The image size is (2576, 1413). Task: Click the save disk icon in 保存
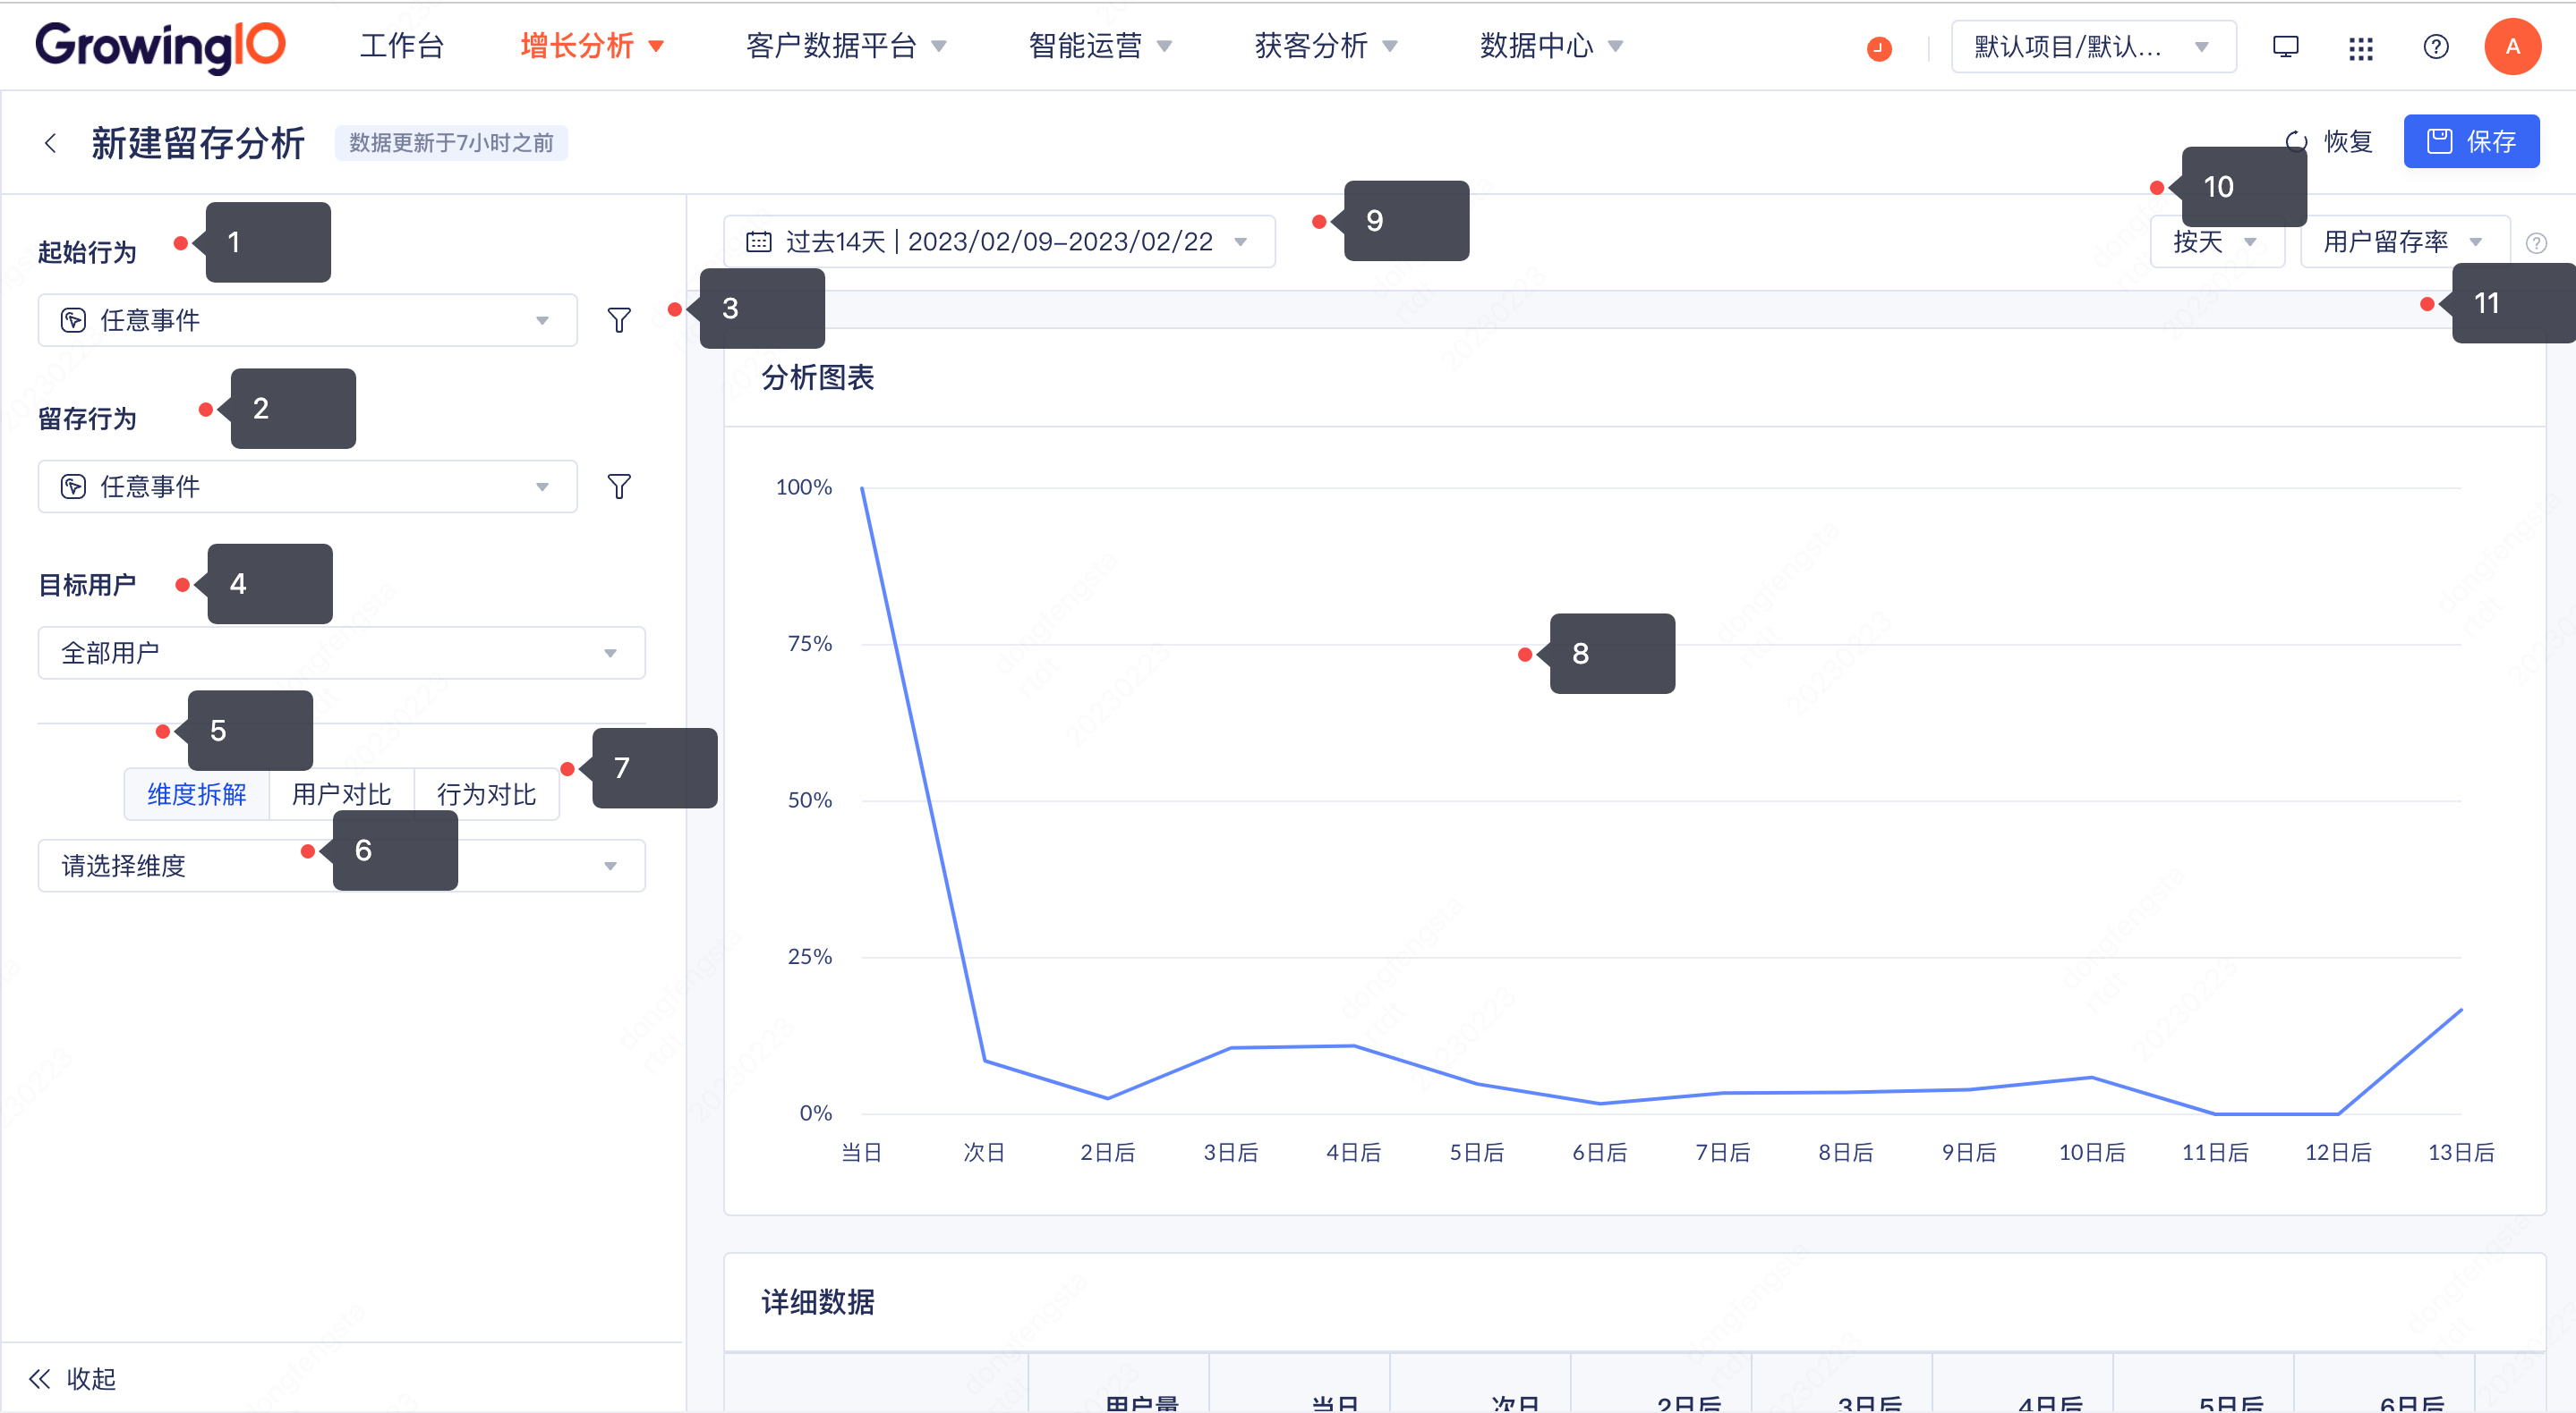tap(2439, 142)
